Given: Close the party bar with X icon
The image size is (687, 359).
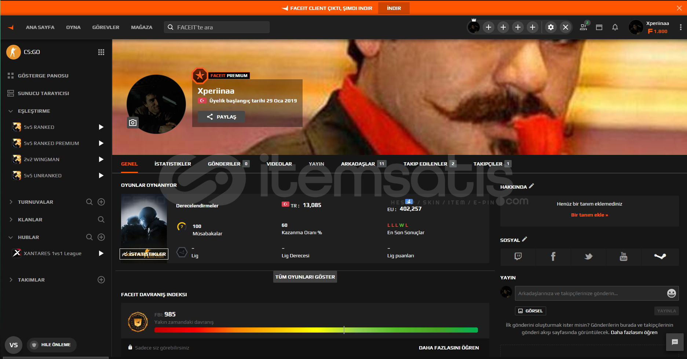Looking at the screenshot, I should [x=566, y=27].
